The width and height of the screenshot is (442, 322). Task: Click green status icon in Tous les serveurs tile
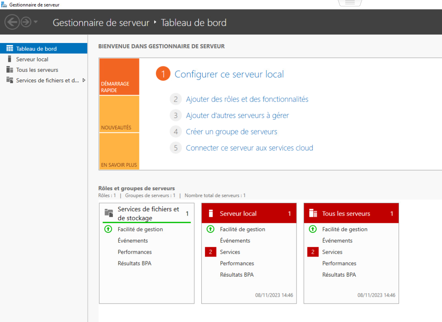click(313, 229)
